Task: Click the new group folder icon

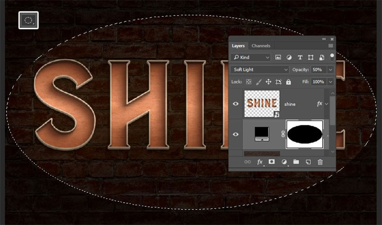Action: pyautogui.click(x=296, y=162)
